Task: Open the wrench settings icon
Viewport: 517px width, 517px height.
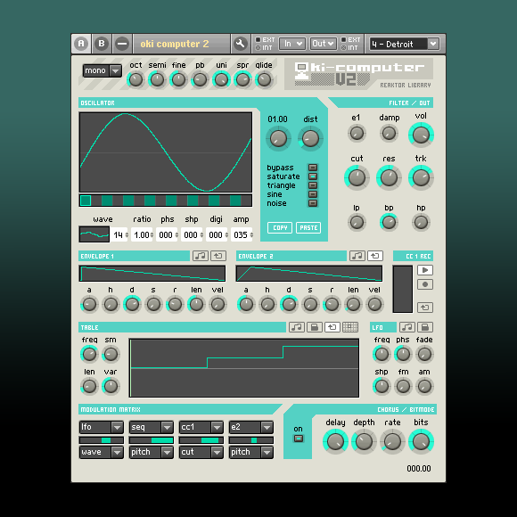Action: (241, 44)
